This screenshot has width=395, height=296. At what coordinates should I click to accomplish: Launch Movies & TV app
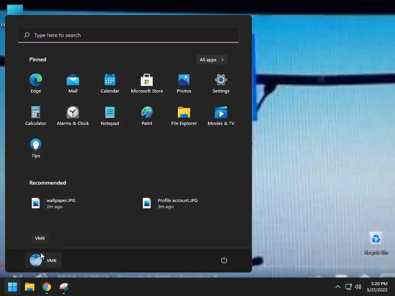[221, 116]
